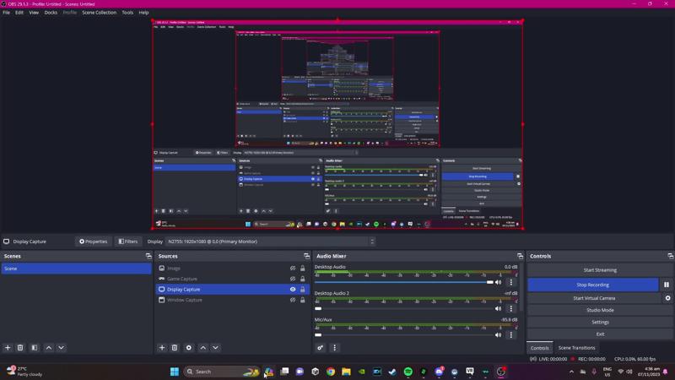Image resolution: width=675 pixels, height=380 pixels.
Task: Pop out the Scenes dock
Action: (x=148, y=256)
